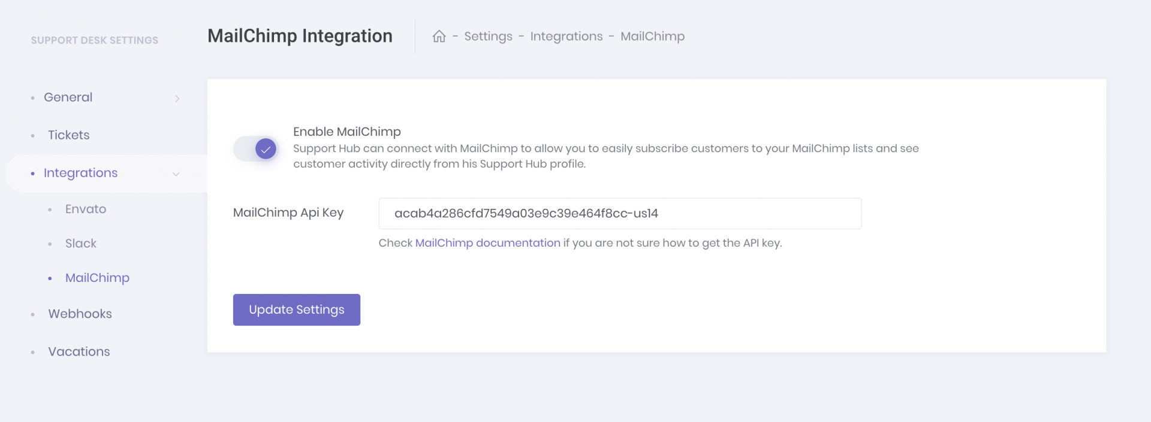Open the MailChimp documentation link
The width and height of the screenshot is (1151, 422).
pos(488,243)
